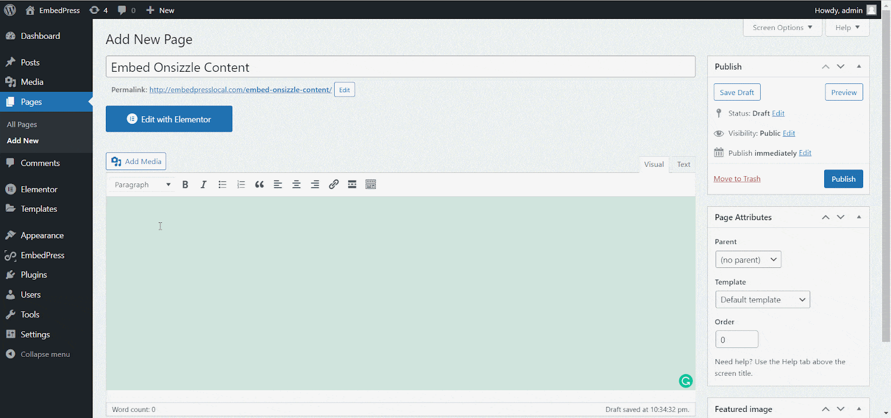Viewport: 891px width, 418px height.
Task: Open the comments bubble in admin bar
Action: pyautogui.click(x=126, y=10)
